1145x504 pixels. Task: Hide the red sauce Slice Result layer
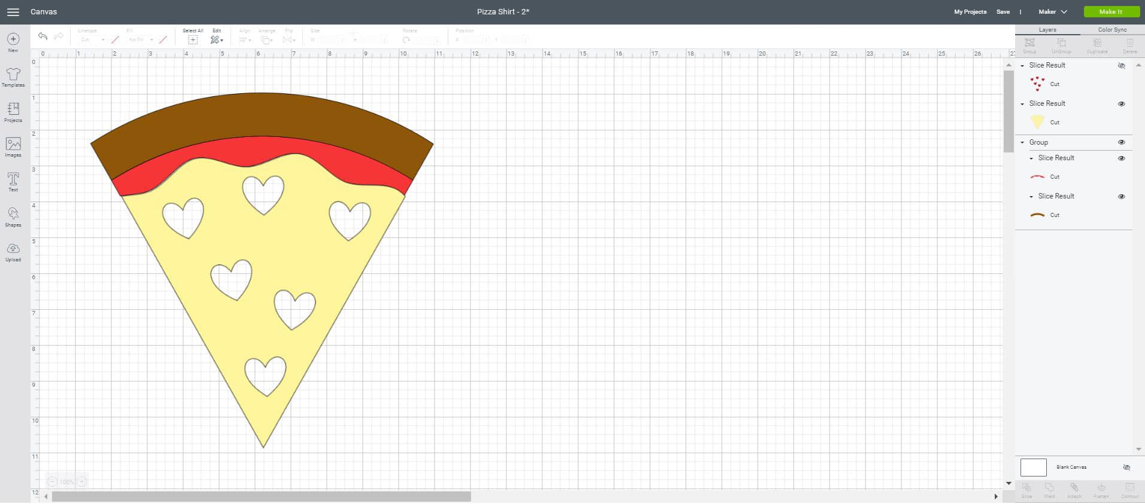1122,158
